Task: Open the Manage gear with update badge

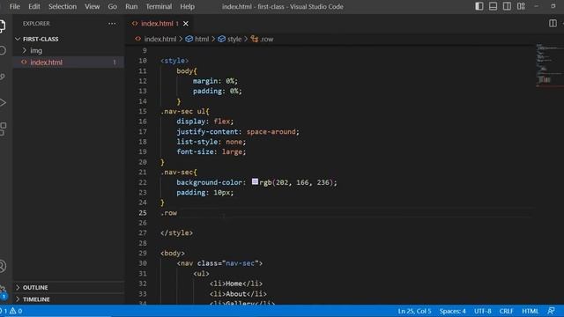Action: point(4,292)
